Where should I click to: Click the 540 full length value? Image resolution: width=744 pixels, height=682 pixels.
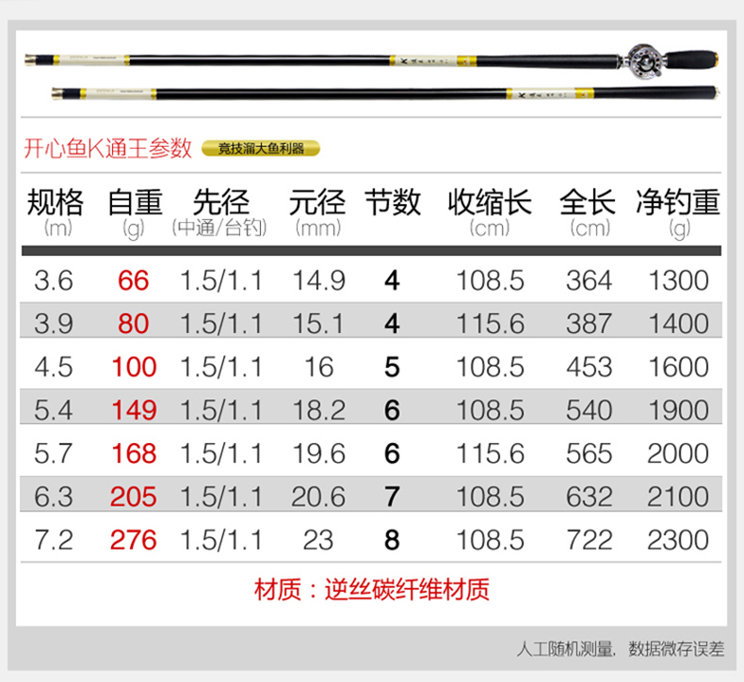pos(589,410)
